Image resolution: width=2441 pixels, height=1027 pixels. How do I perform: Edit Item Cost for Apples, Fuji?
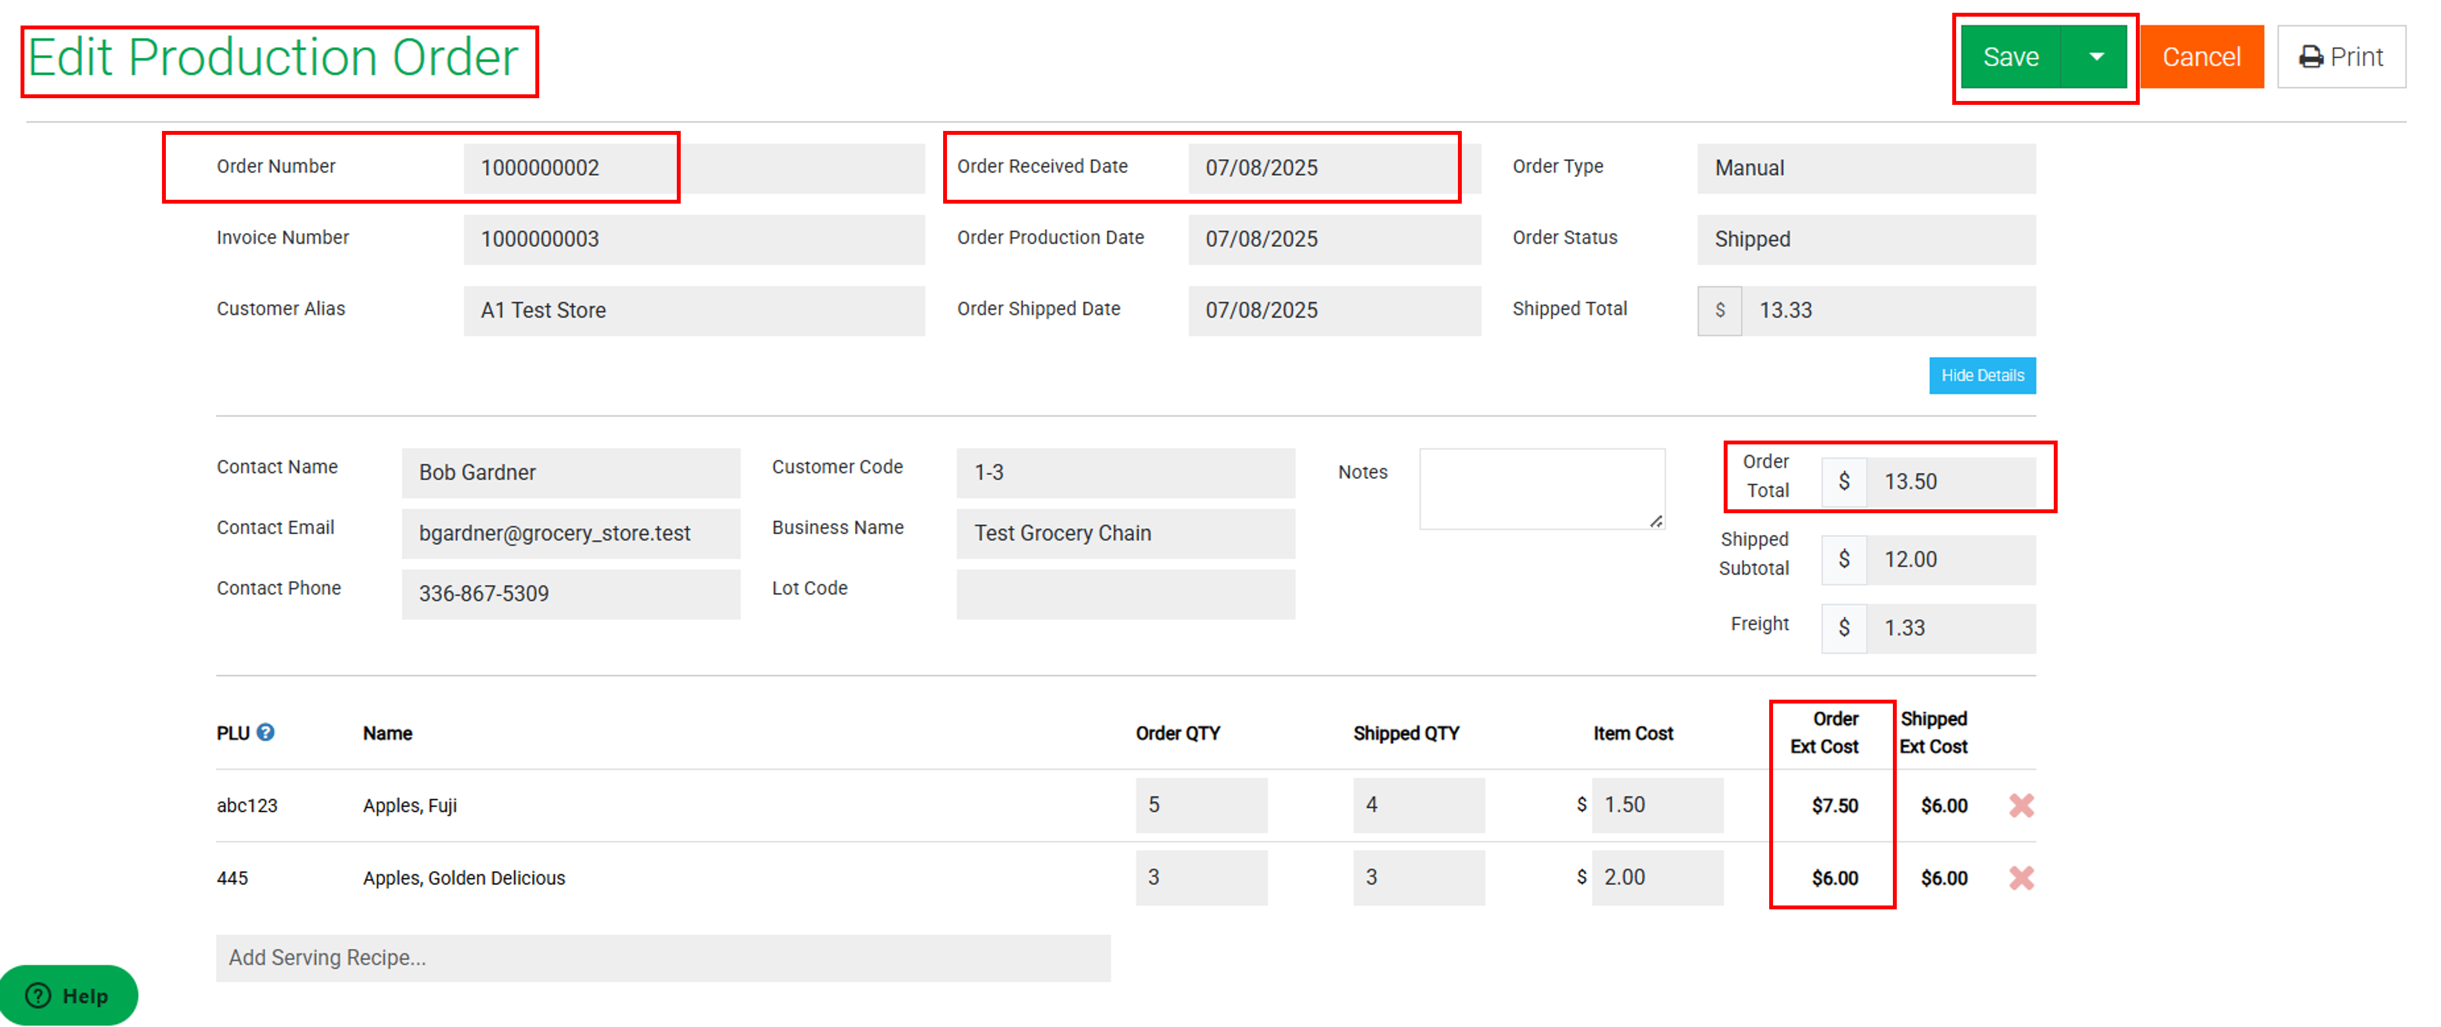(1657, 805)
